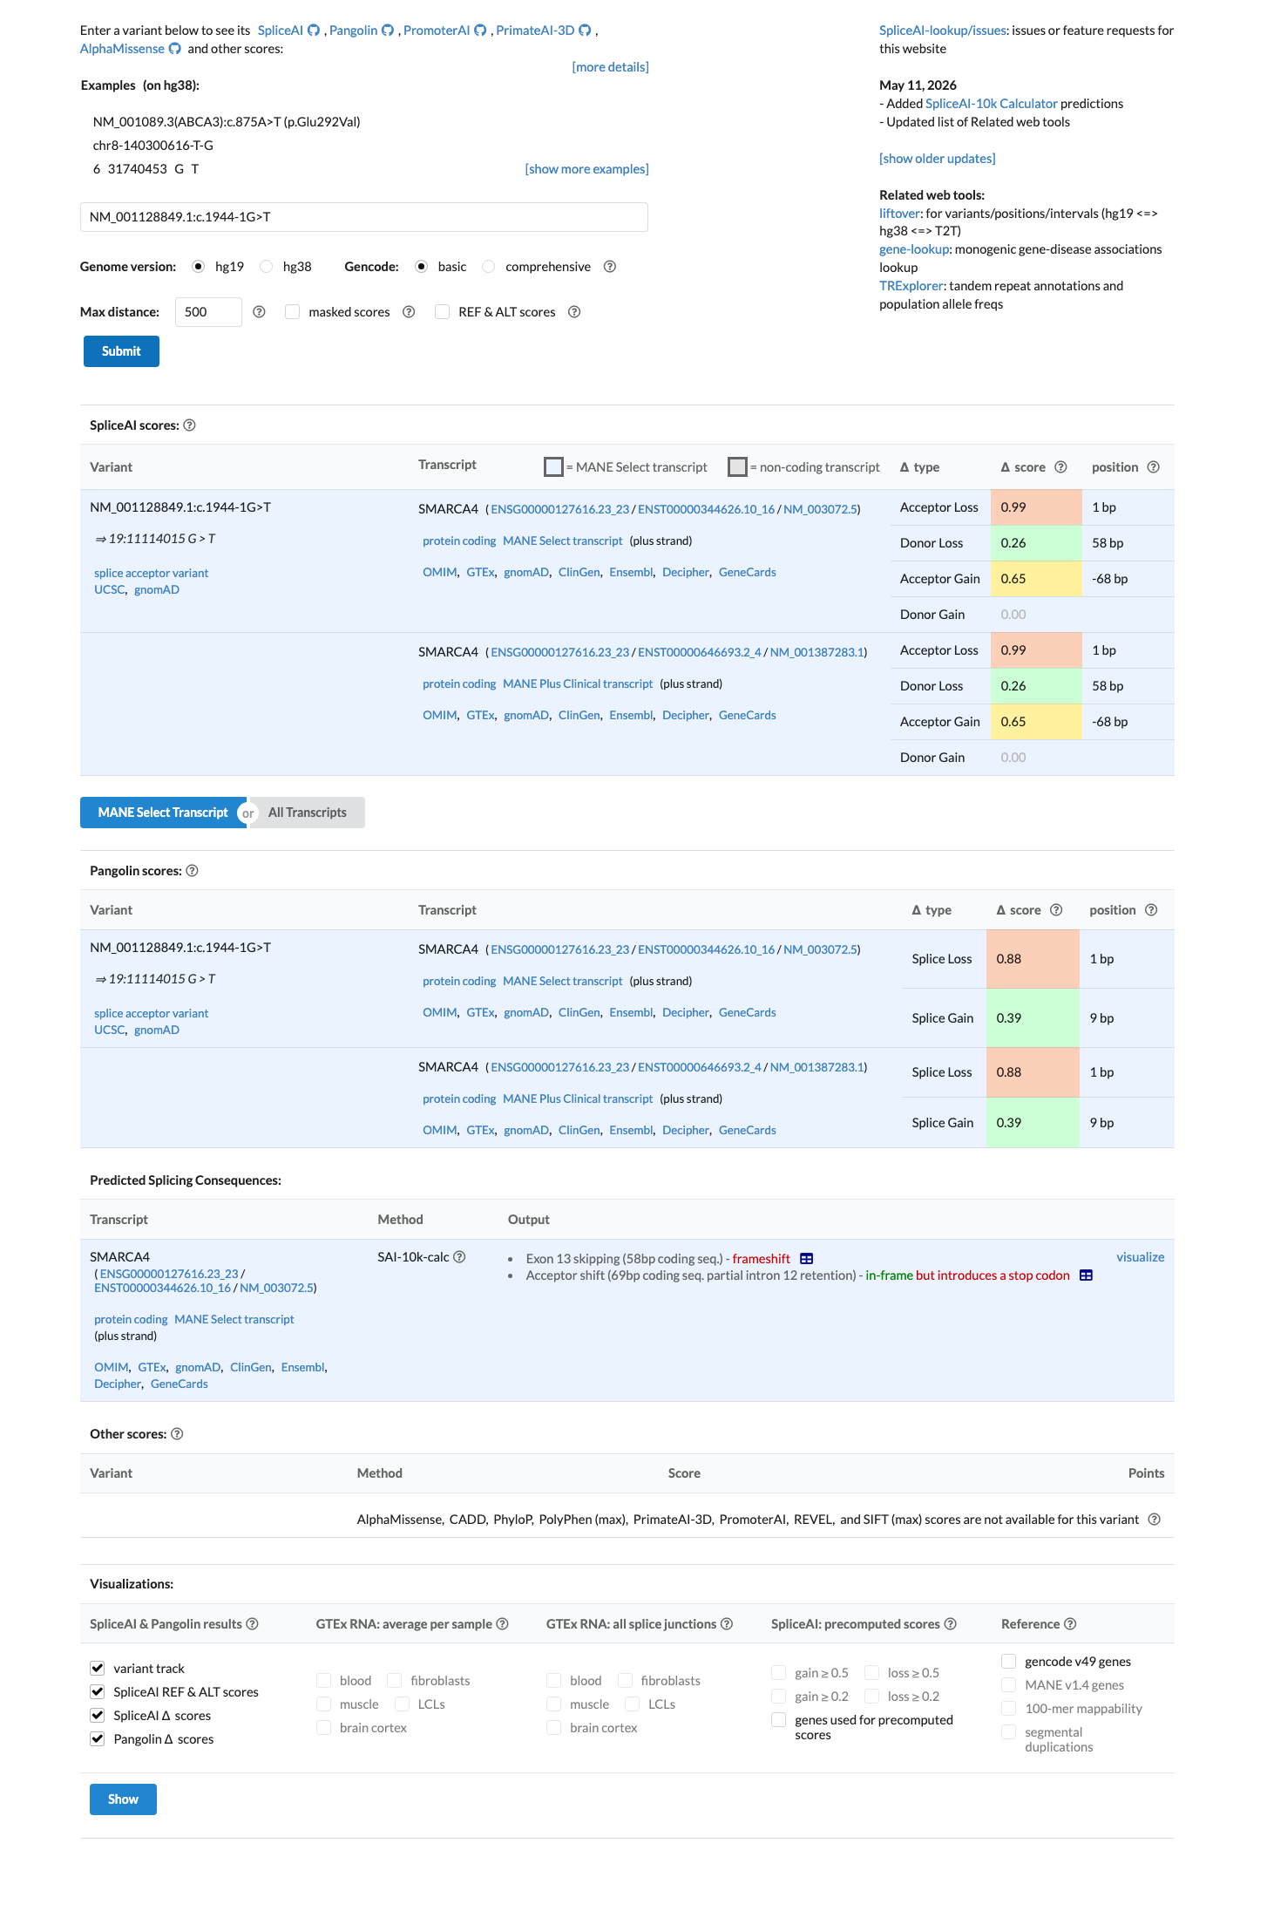
Task: Open the PrimateAI-3D GitHub icon
Action: pyautogui.click(x=586, y=31)
